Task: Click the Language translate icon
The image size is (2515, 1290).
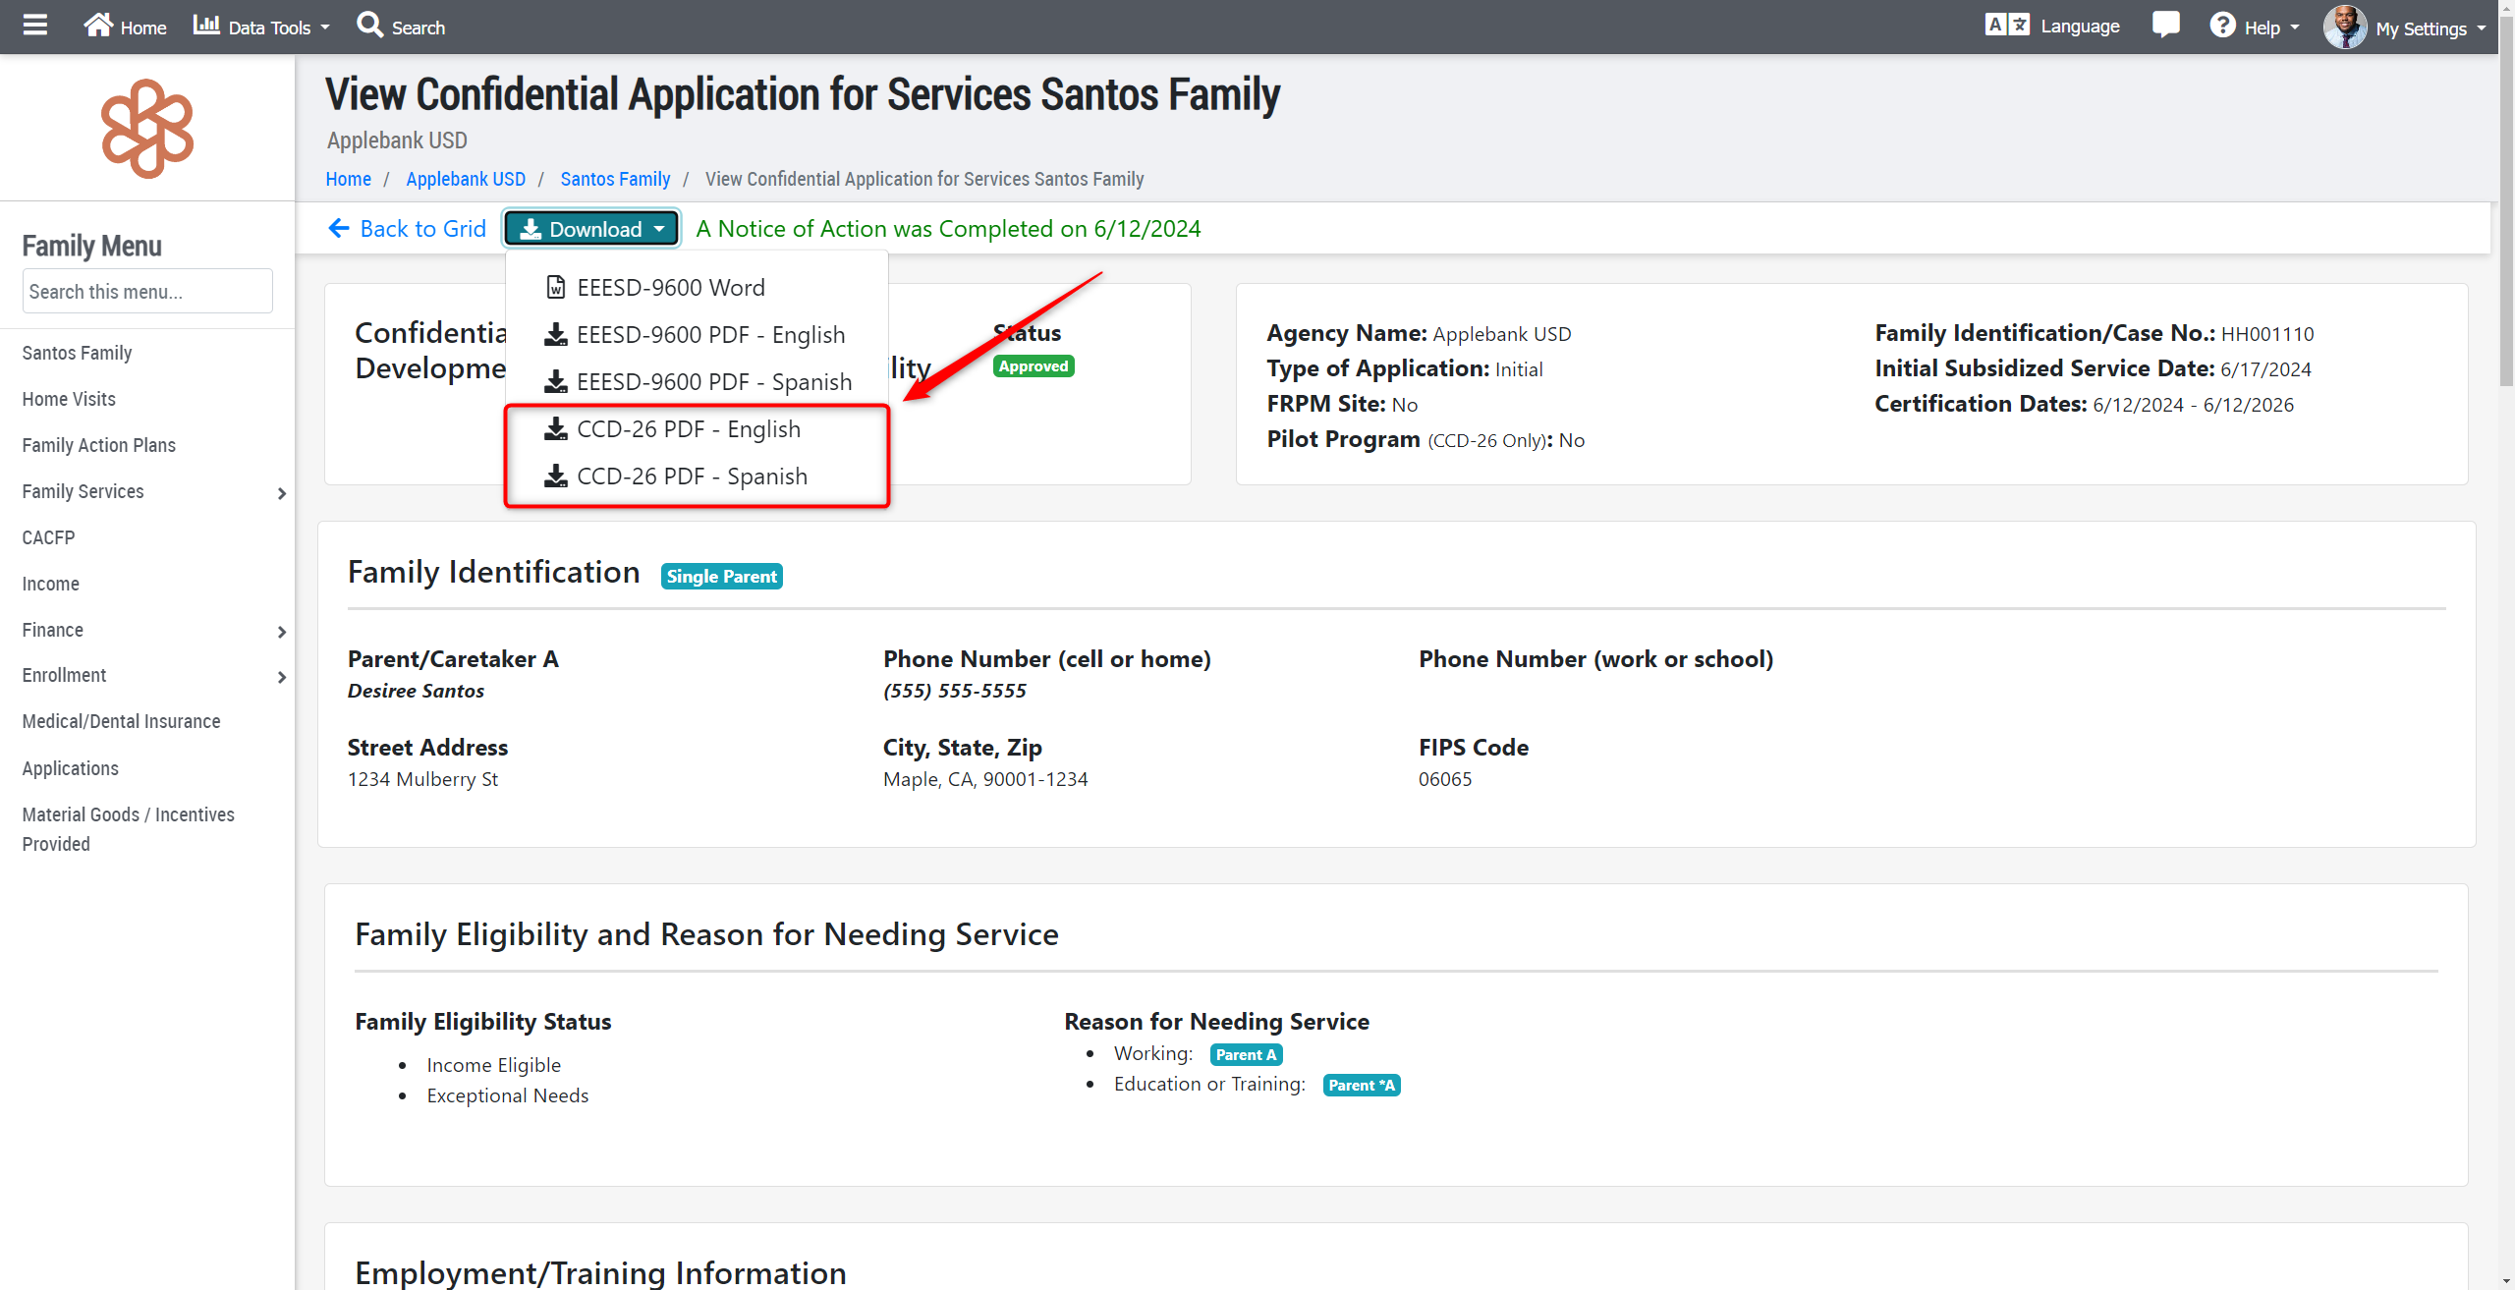Action: point(2007,26)
